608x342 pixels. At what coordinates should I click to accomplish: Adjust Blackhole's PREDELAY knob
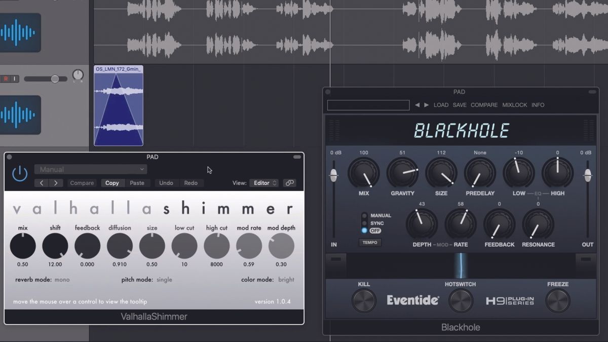pyautogui.click(x=480, y=173)
